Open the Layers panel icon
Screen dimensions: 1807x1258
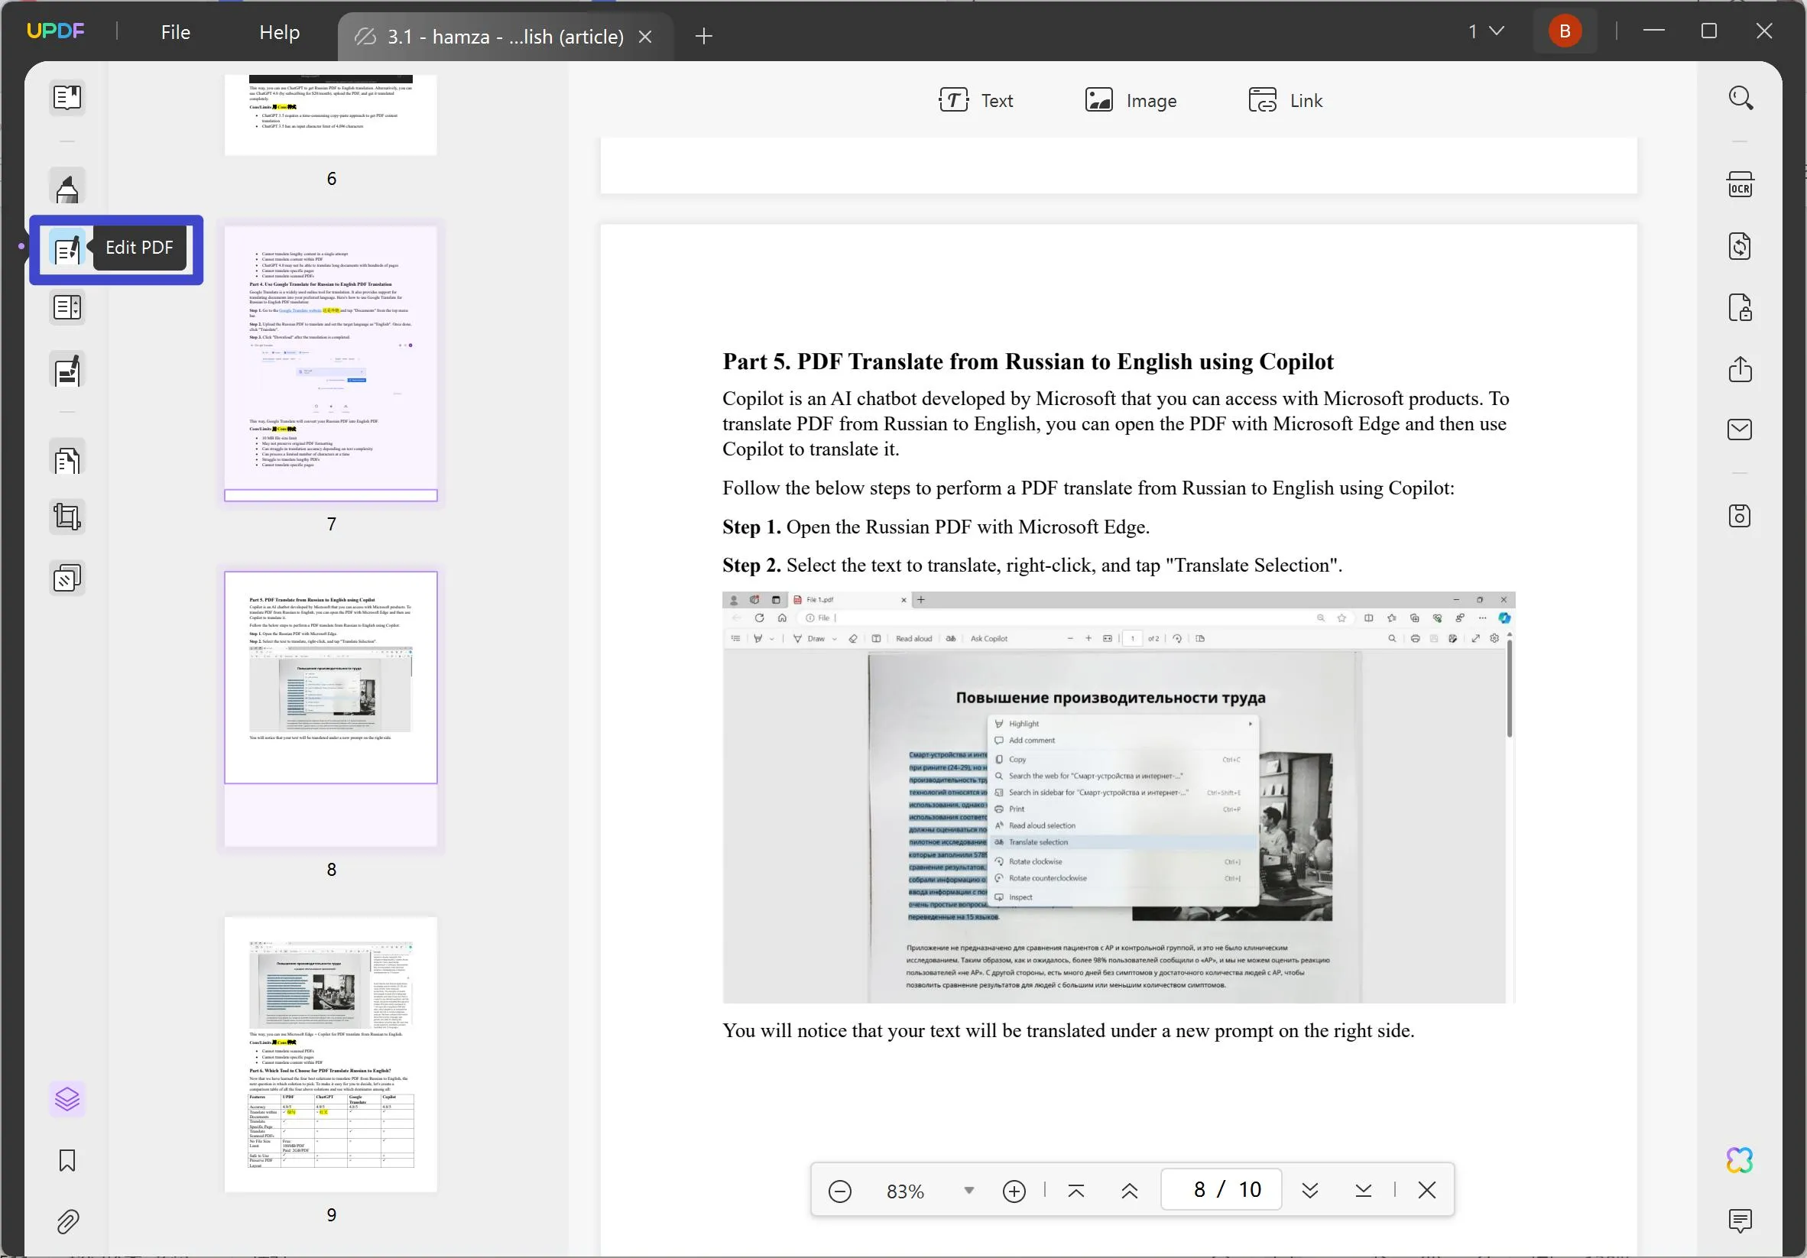(x=67, y=1099)
